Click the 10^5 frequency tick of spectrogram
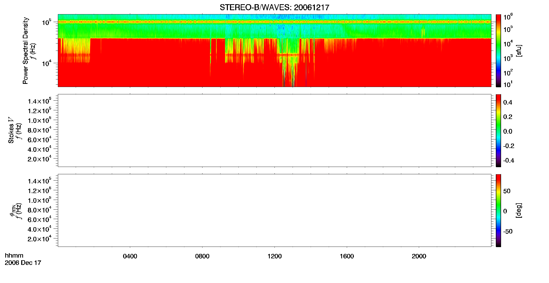The height and width of the screenshot is (283, 549). 47,22
